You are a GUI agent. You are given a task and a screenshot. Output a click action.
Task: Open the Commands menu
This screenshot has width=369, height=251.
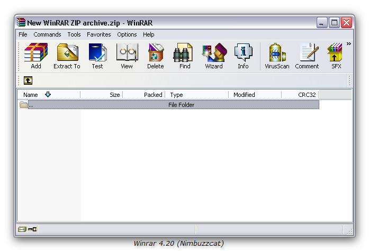click(47, 34)
